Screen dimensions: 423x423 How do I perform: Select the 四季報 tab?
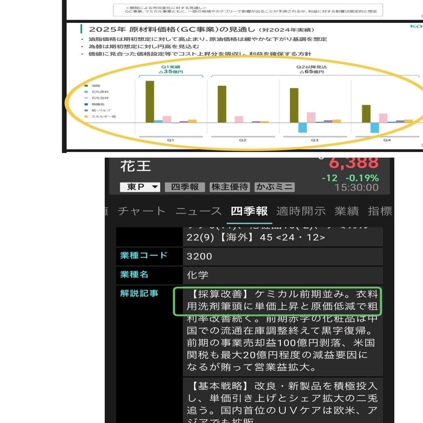tap(249, 211)
